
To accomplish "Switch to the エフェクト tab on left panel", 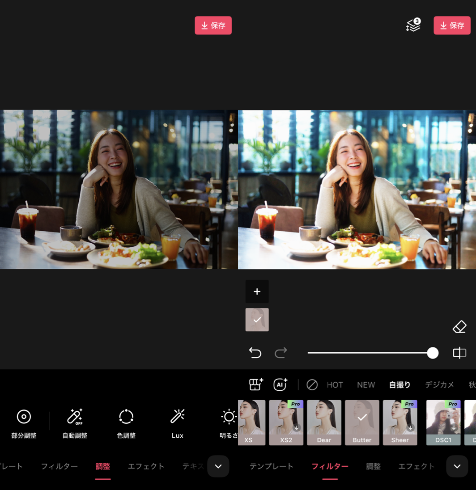I will tap(146, 466).
